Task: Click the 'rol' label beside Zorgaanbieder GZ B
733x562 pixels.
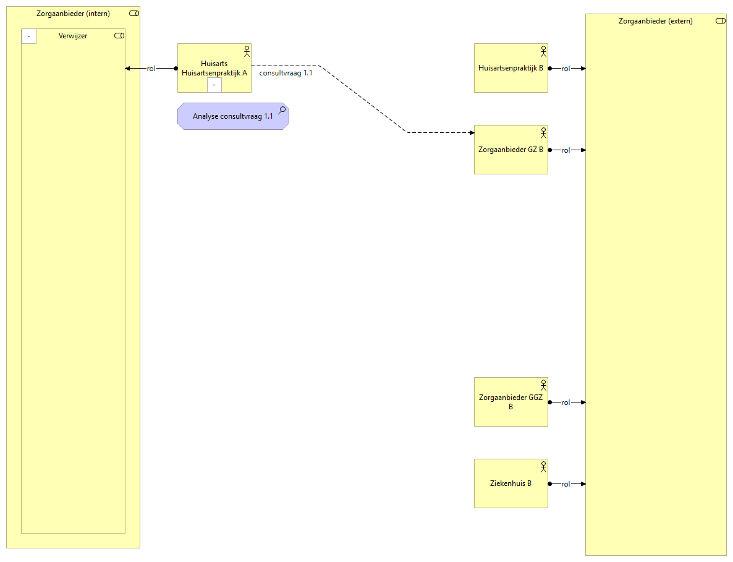Action: 566,150
